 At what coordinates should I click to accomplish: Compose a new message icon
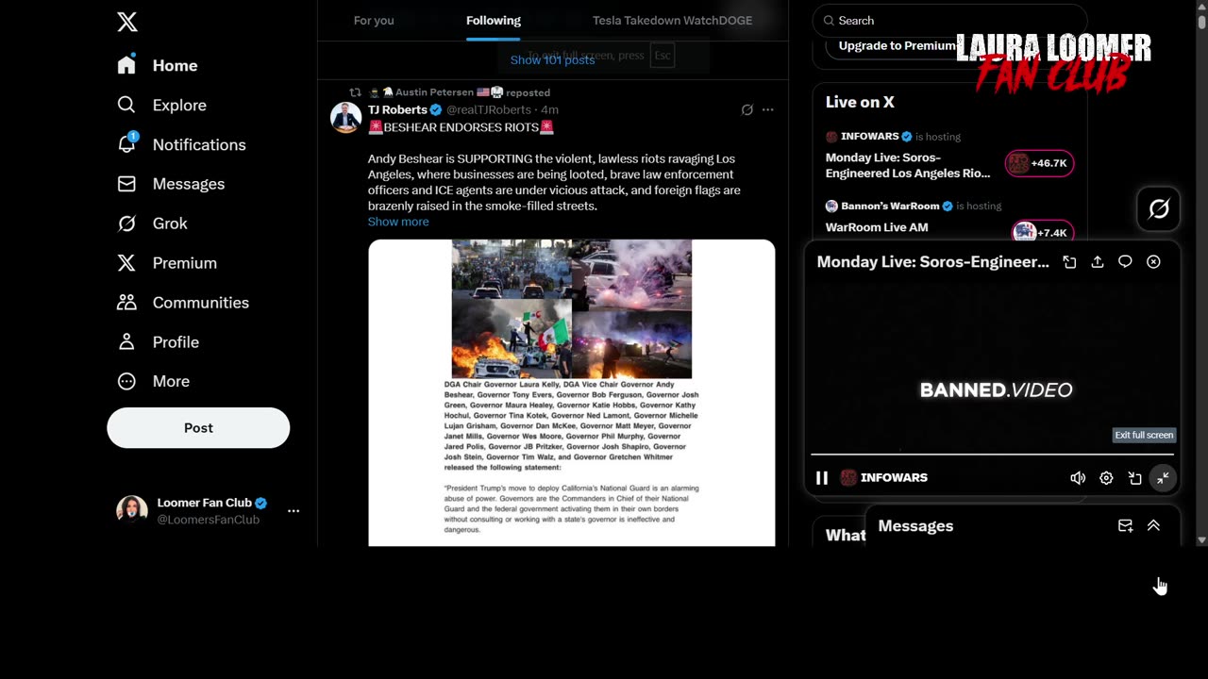coord(1125,526)
